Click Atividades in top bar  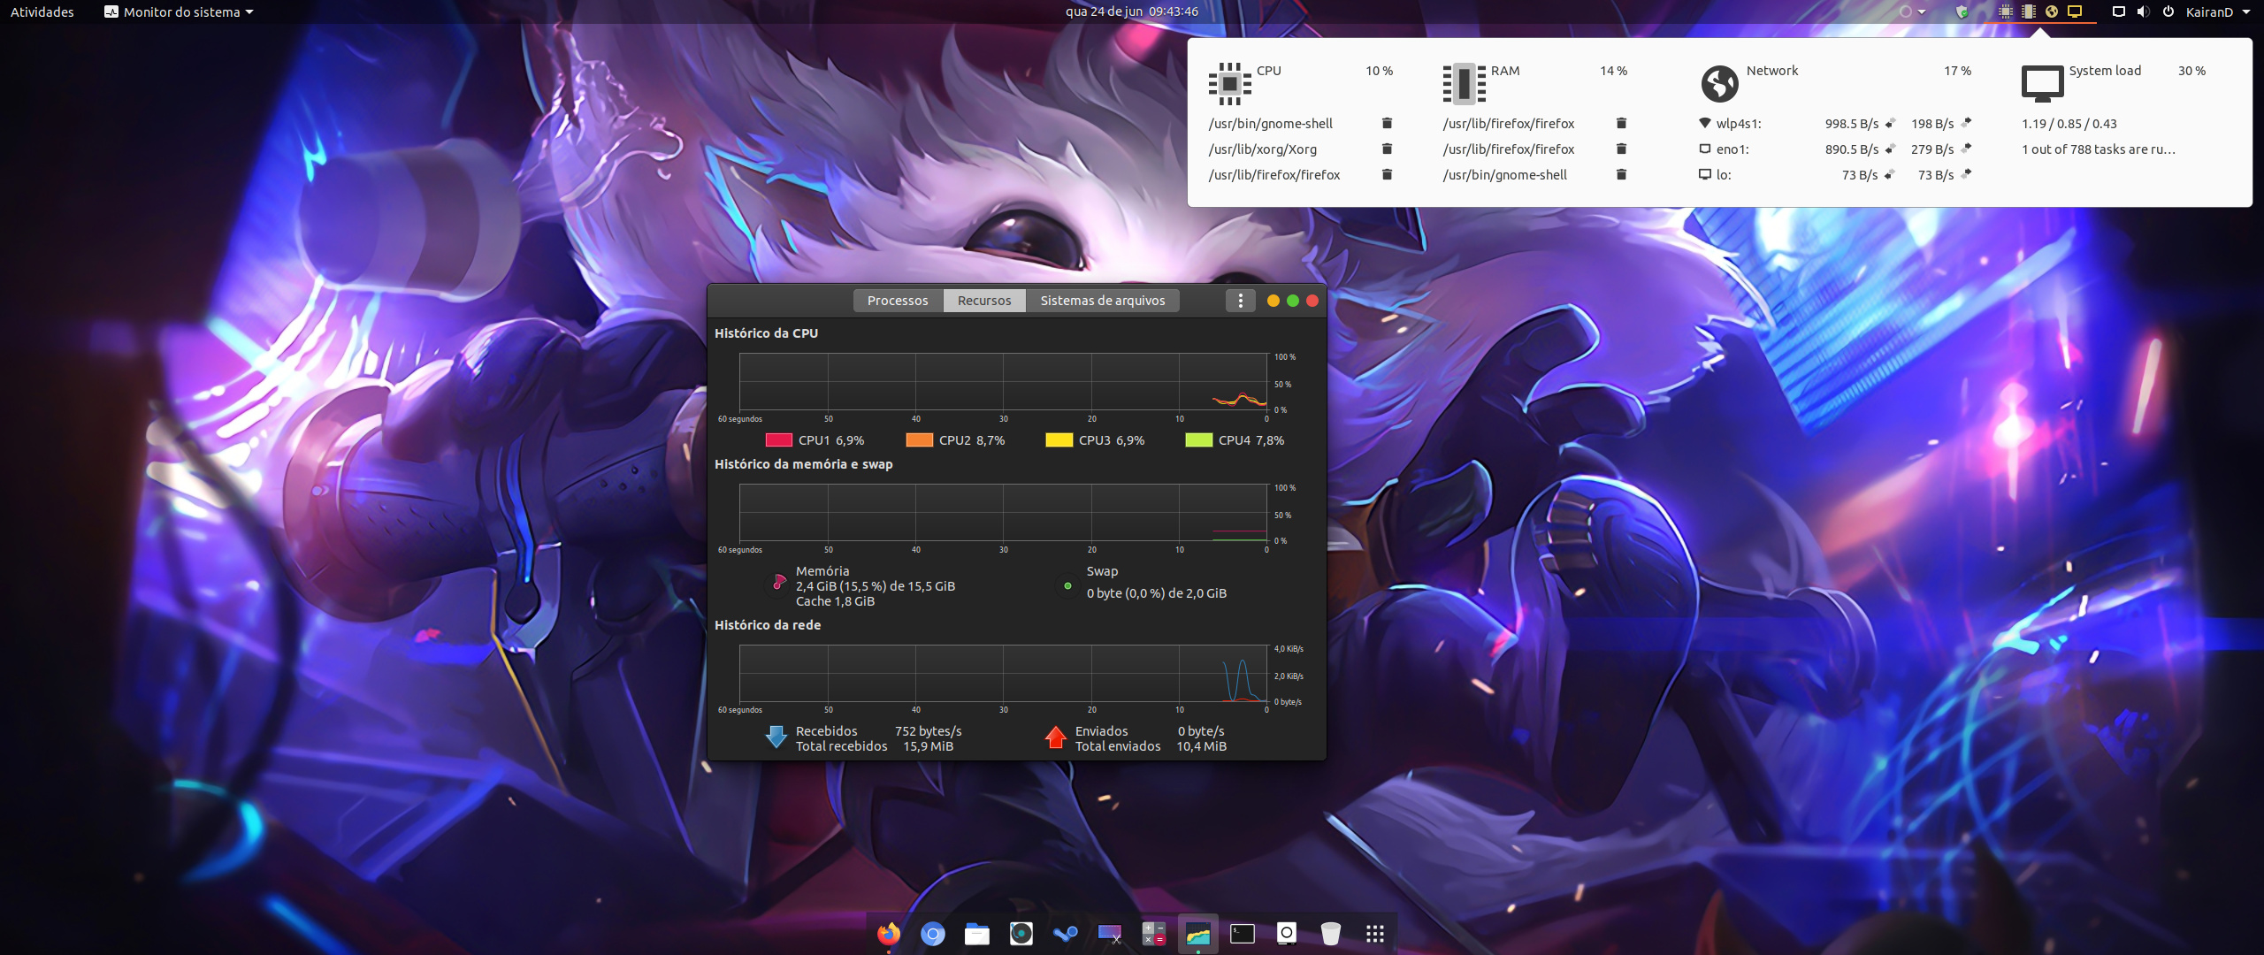pyautogui.click(x=42, y=11)
